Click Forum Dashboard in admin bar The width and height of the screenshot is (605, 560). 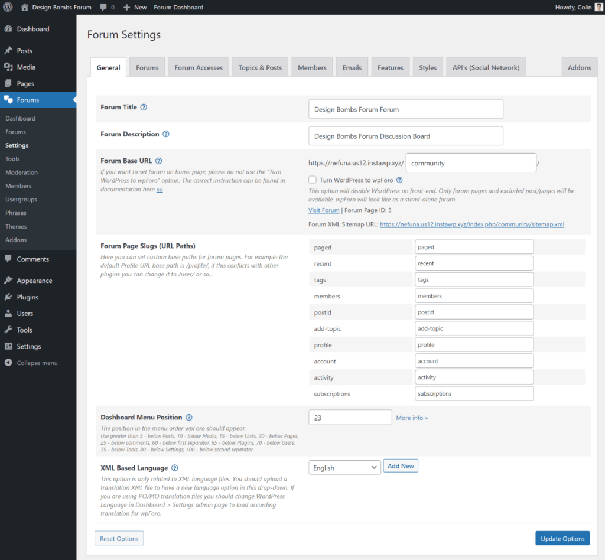click(178, 7)
